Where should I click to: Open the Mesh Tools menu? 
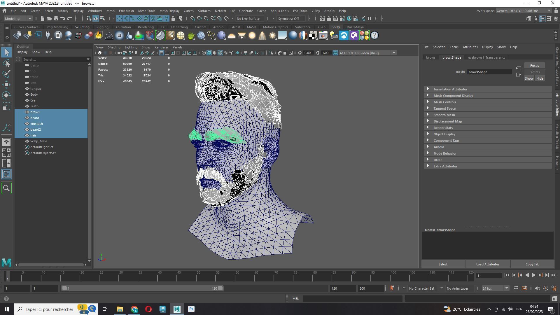click(146, 11)
